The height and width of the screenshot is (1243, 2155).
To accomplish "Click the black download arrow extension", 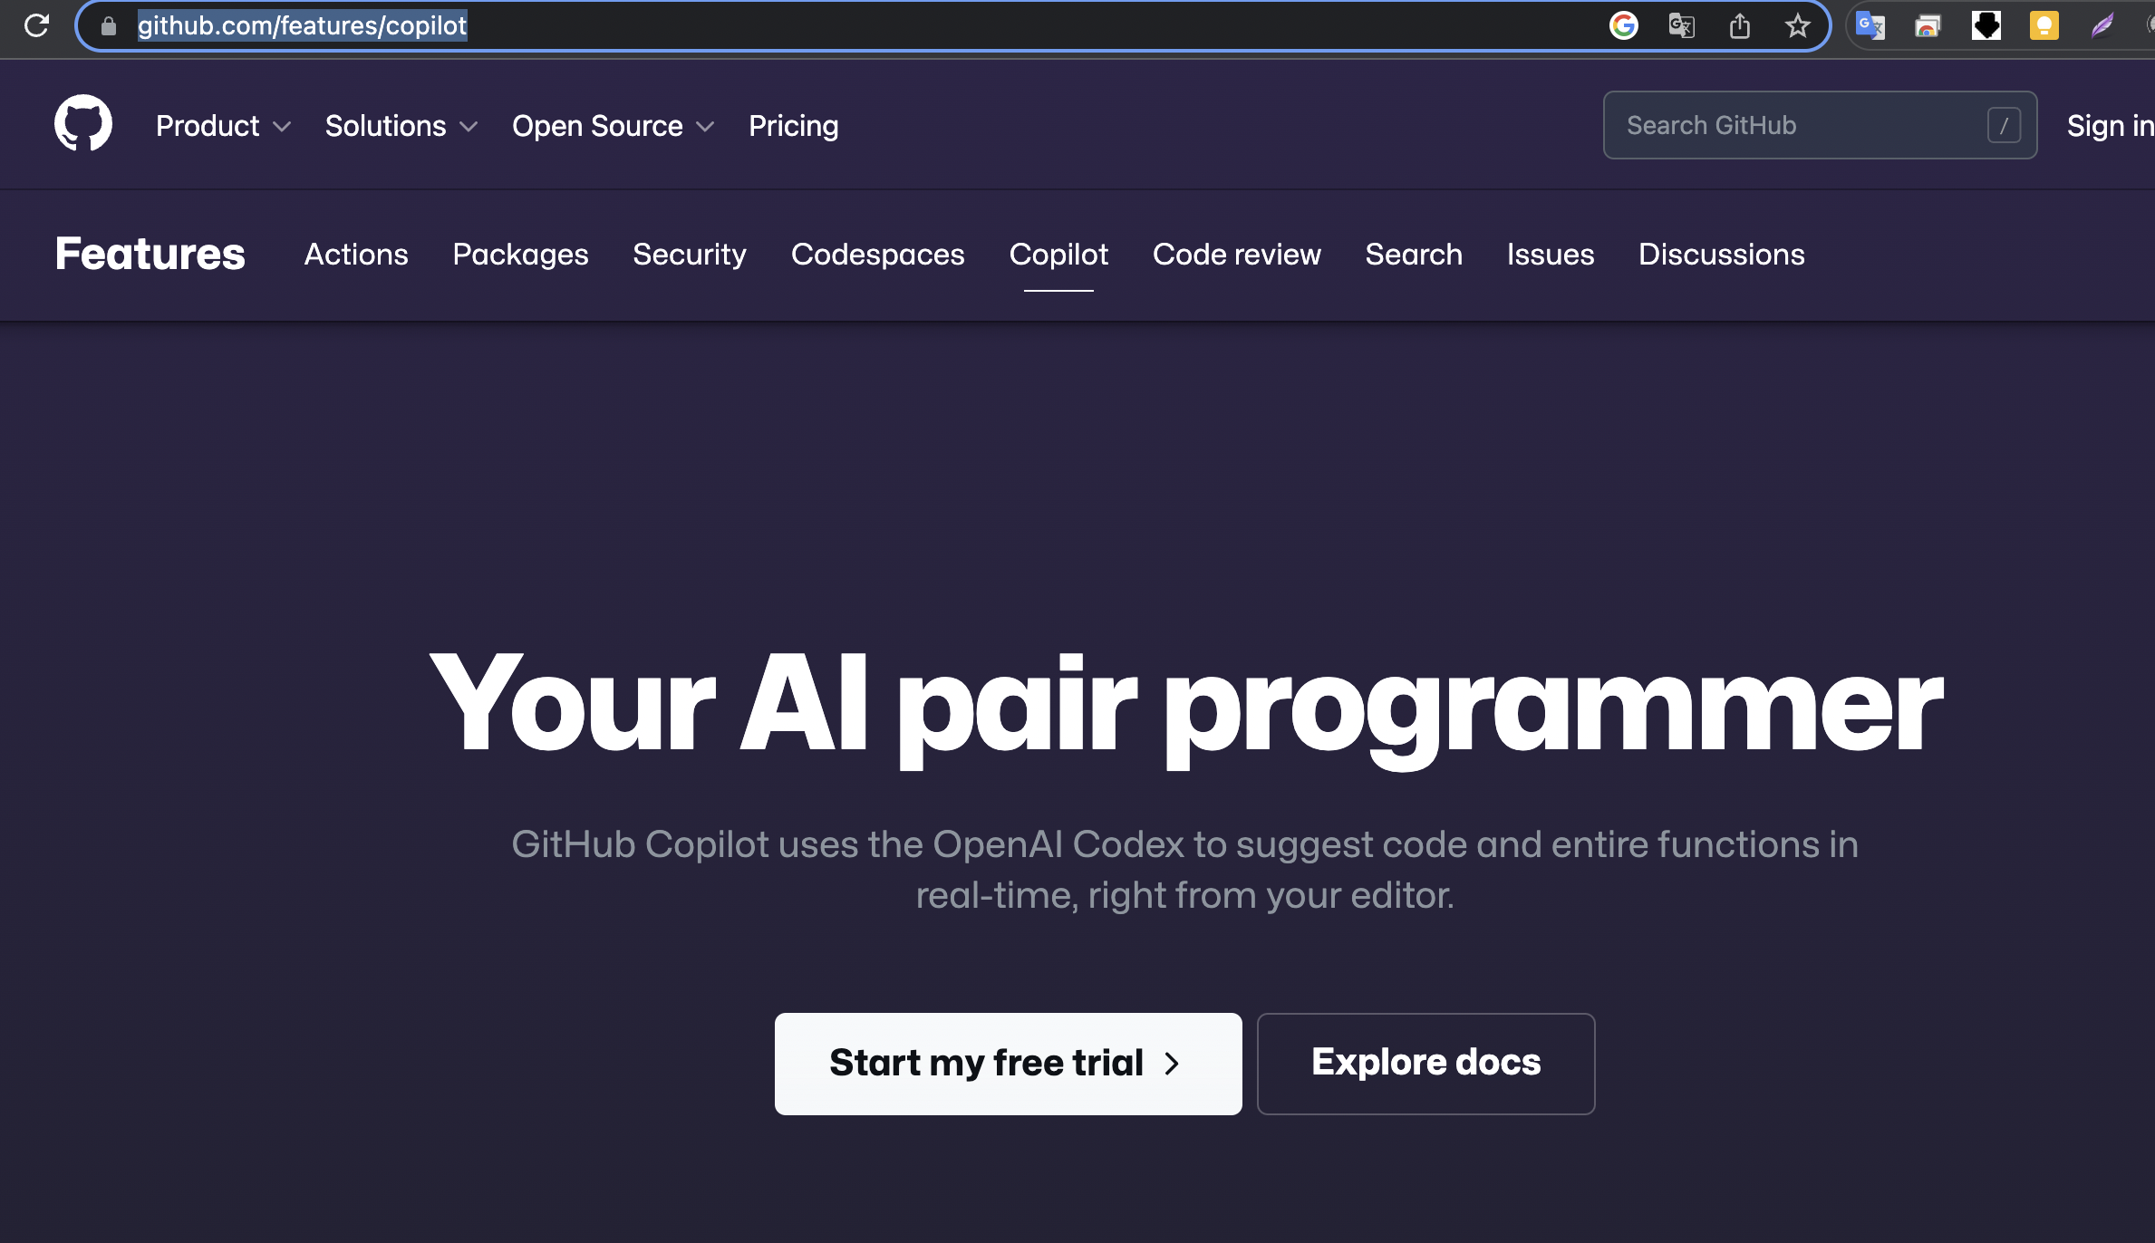I will click(1986, 25).
